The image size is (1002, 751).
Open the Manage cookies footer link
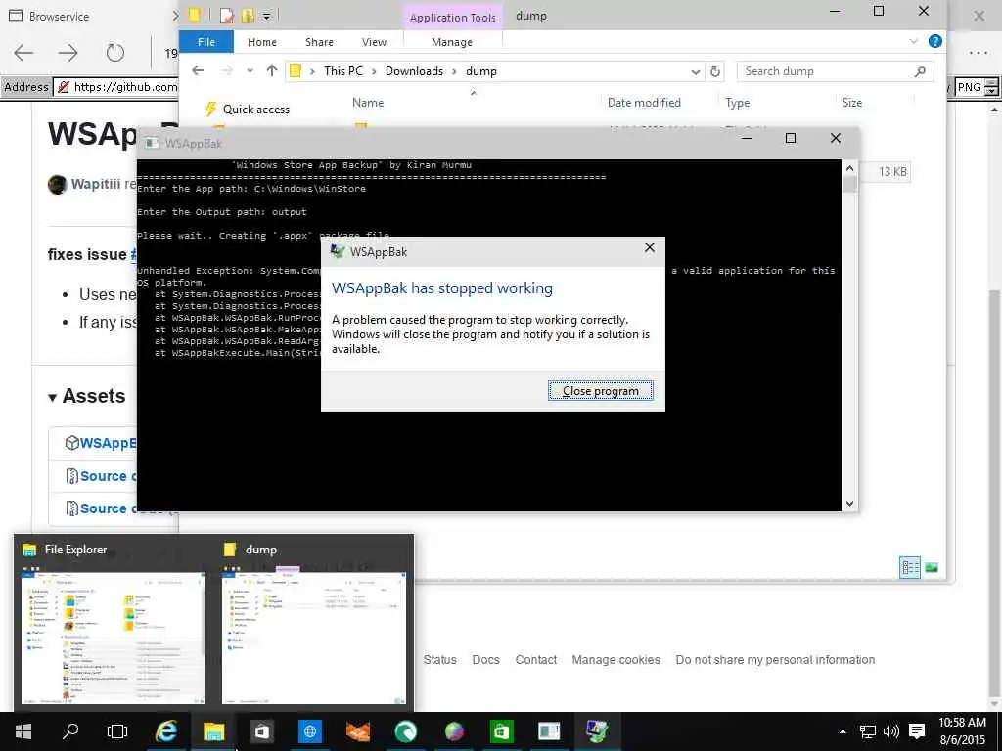tap(615, 660)
